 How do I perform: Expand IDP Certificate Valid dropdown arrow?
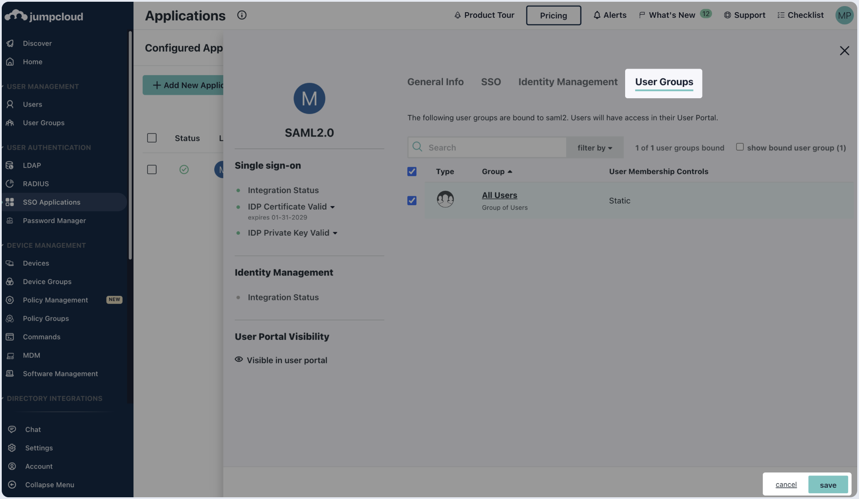333,207
